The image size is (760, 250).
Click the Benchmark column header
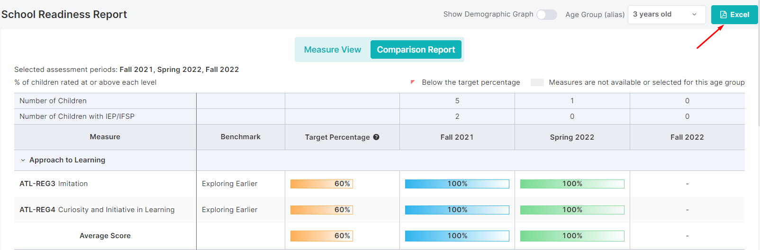pos(240,137)
